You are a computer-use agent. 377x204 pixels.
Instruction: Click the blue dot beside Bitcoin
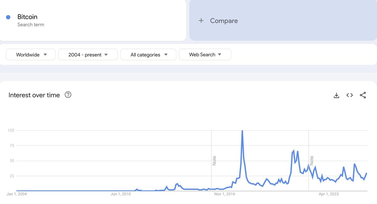(9, 17)
